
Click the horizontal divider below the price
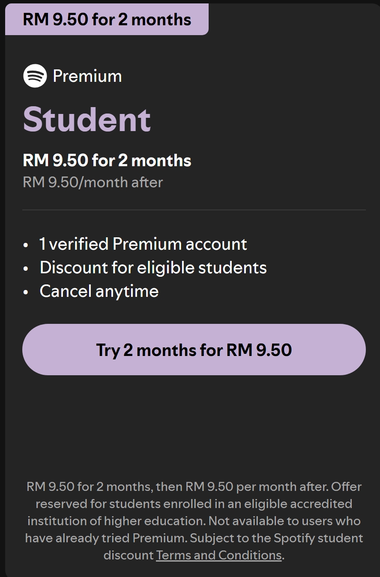coord(194,210)
